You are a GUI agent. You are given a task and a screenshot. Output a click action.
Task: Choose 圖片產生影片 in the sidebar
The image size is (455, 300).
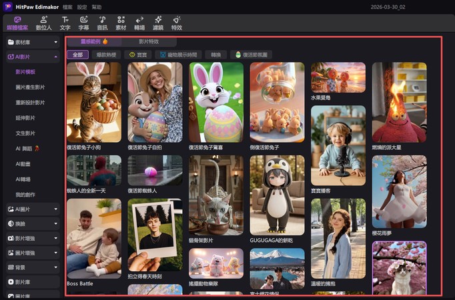(30, 87)
